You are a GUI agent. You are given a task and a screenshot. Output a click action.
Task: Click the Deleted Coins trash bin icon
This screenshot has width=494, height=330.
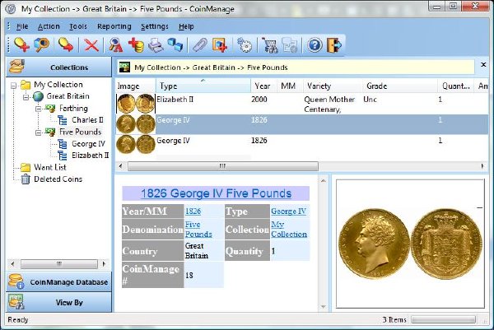click(26, 179)
